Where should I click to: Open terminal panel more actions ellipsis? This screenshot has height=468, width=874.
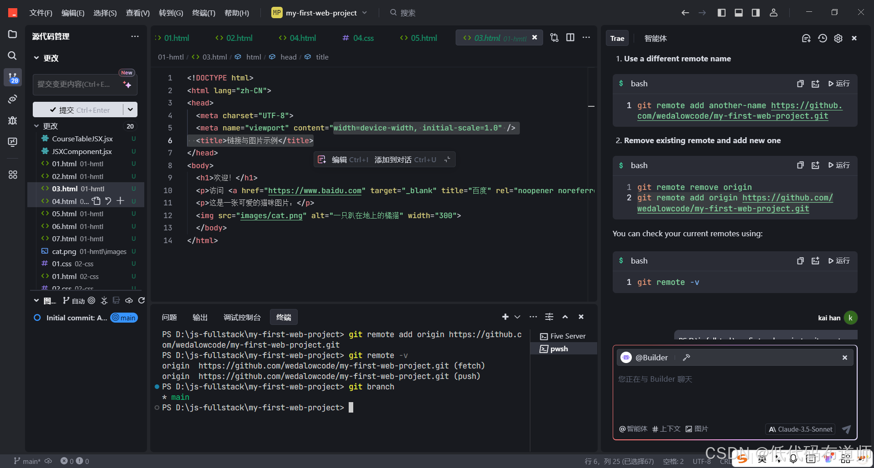(x=533, y=317)
